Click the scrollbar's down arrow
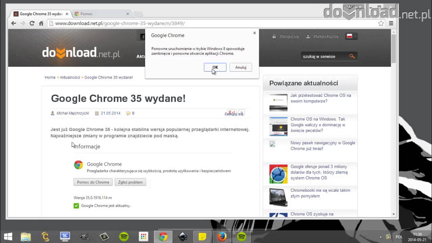 (x=394, y=214)
